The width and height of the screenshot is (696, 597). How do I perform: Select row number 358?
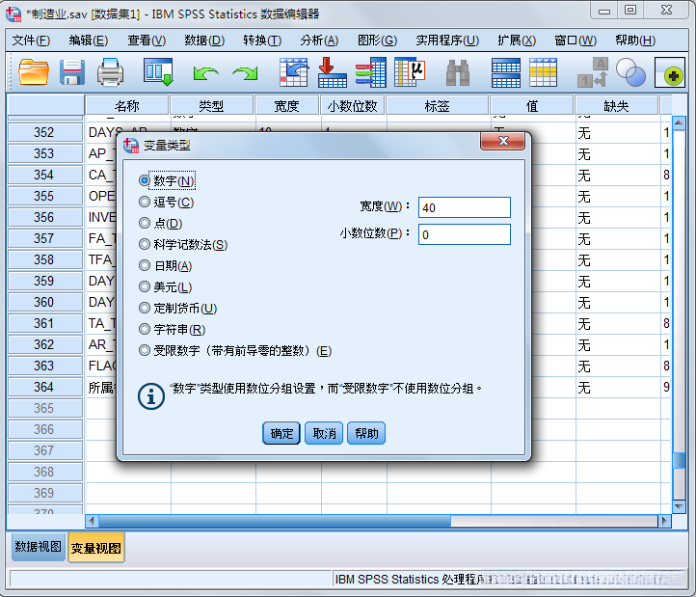pyautogui.click(x=45, y=259)
